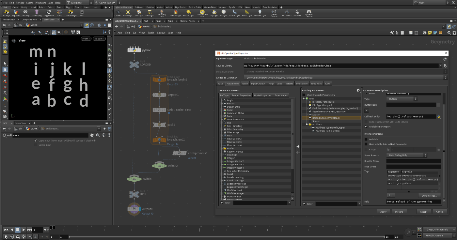The width and height of the screenshot is (457, 240).
Task: Add a Camera from the shelf
Action: pos(118,13)
